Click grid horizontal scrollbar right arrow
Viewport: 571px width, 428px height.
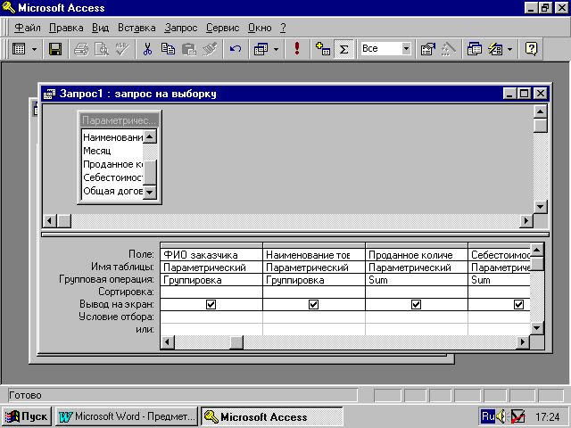click(x=523, y=342)
